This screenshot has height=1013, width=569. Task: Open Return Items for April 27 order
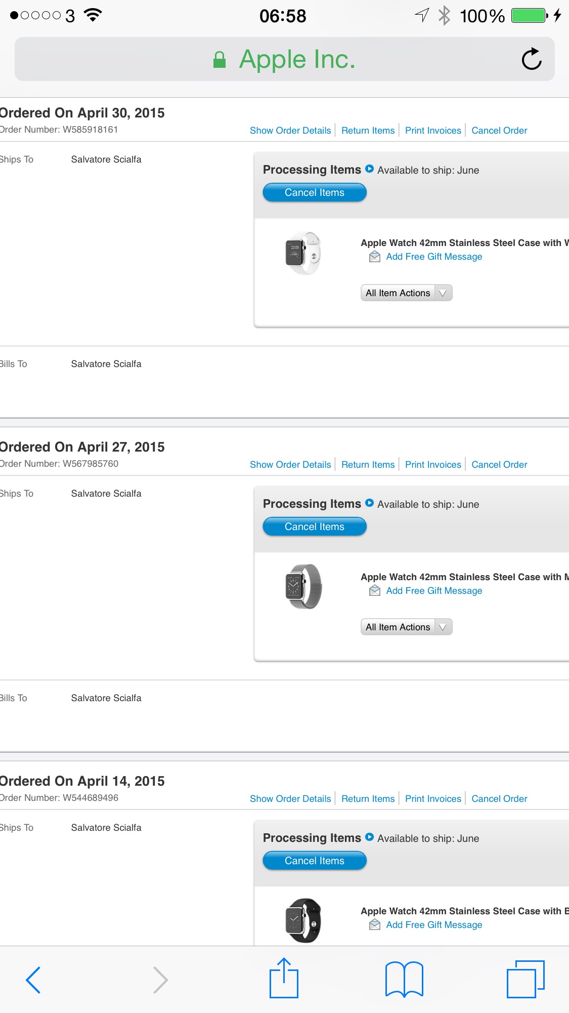point(368,464)
